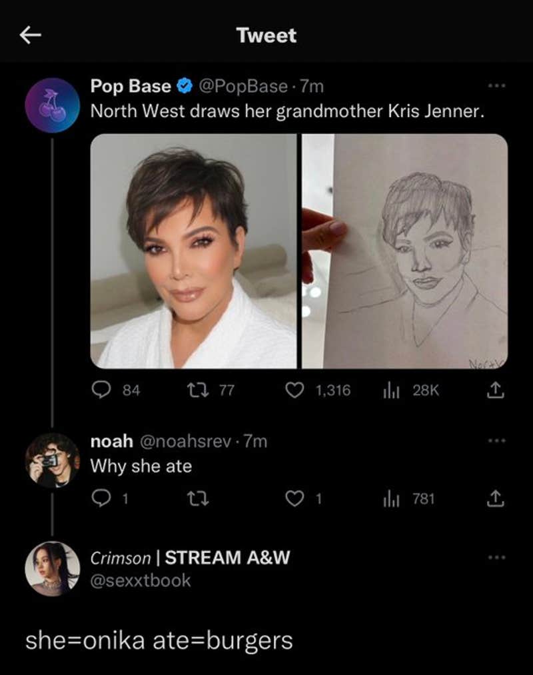The height and width of the screenshot is (675, 533).
Task: View analytics showing 28K views
Action: pos(391,391)
